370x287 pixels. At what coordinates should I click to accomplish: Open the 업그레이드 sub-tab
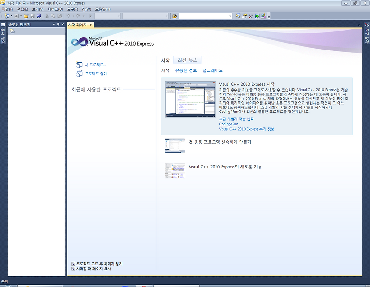[213, 70]
